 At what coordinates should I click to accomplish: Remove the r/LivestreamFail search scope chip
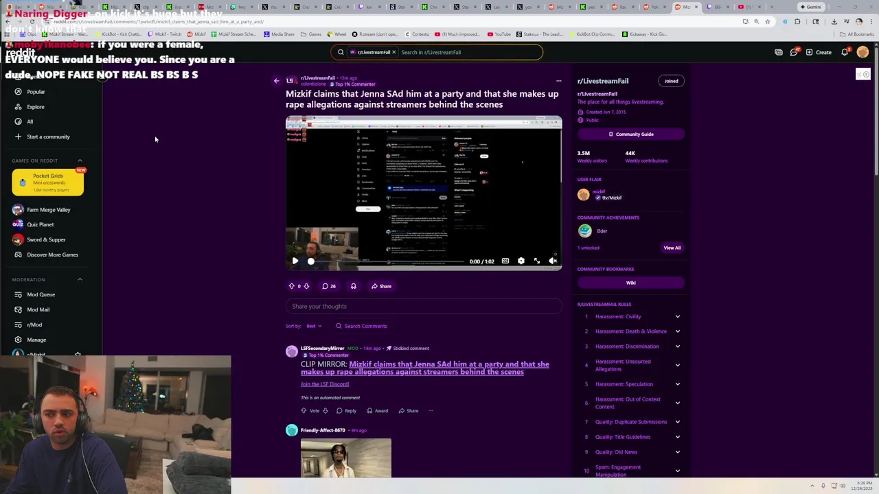[393, 52]
